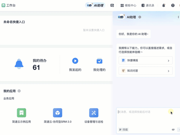This screenshot has height=135, width=180.
Task: Open 通讯录 contacts
Action: (148, 5)
